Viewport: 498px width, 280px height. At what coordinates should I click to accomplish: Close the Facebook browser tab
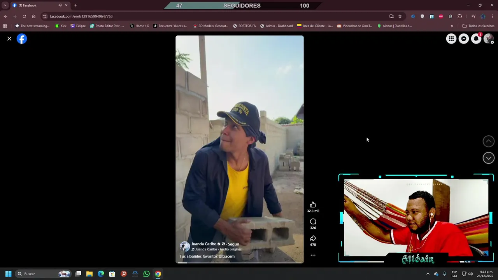[x=67, y=5]
